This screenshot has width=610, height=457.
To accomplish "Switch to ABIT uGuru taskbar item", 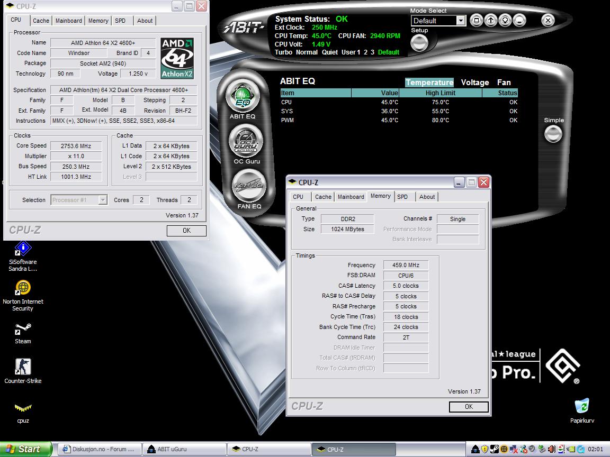I will [184, 449].
